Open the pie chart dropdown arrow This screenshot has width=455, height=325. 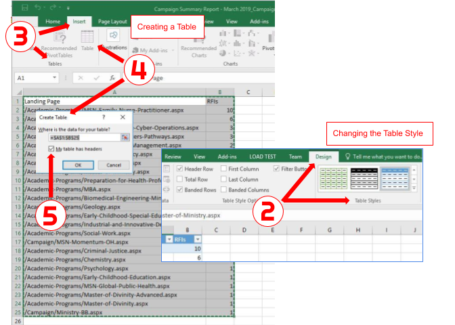pos(228,53)
